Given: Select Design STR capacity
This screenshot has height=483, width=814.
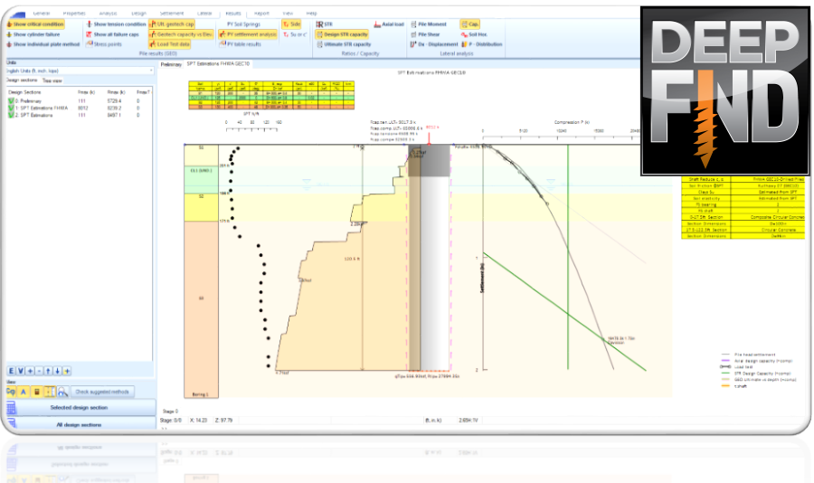Looking at the screenshot, I should [342, 34].
